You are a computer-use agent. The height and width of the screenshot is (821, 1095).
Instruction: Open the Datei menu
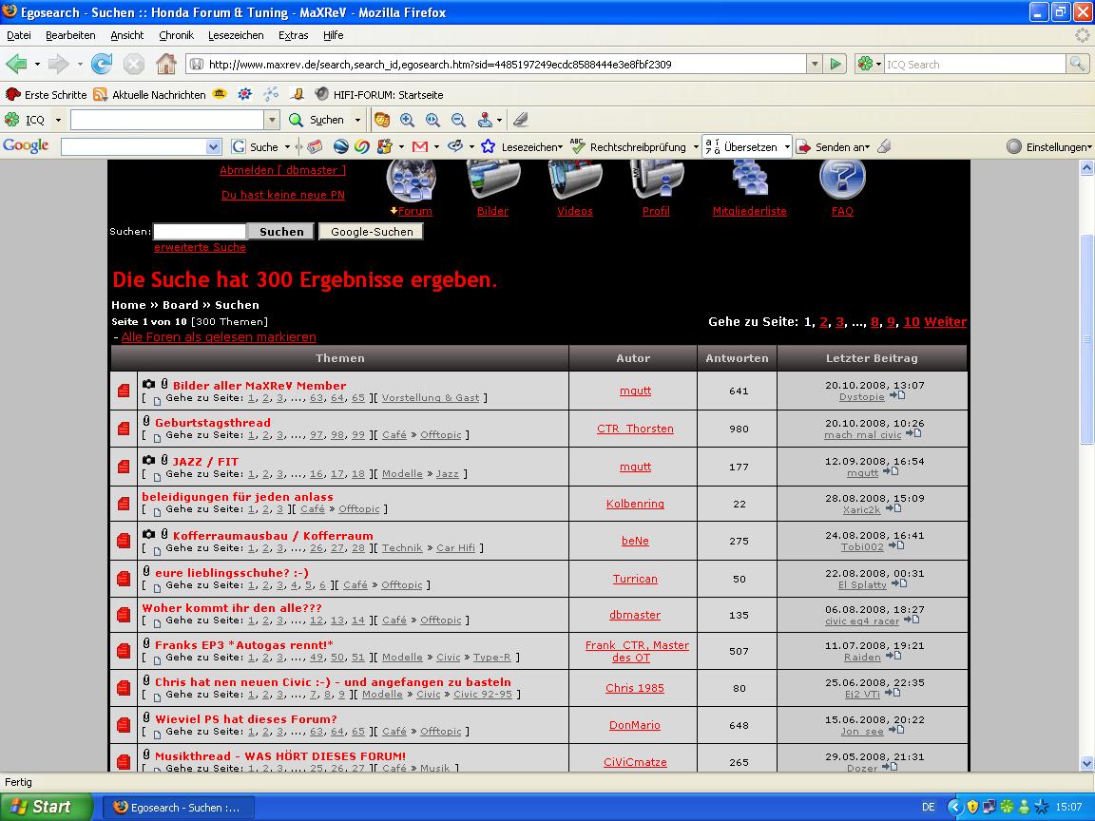pos(19,35)
